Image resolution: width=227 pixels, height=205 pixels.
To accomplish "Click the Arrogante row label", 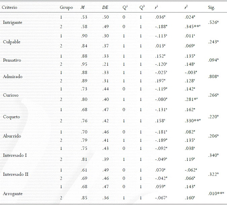I will (x=13, y=193).
